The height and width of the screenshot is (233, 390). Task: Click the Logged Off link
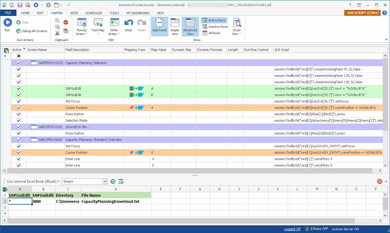[x=292, y=229]
